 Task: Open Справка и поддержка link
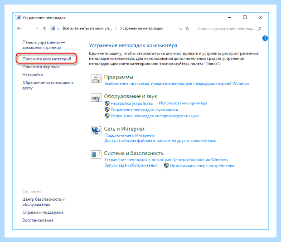point(43,212)
